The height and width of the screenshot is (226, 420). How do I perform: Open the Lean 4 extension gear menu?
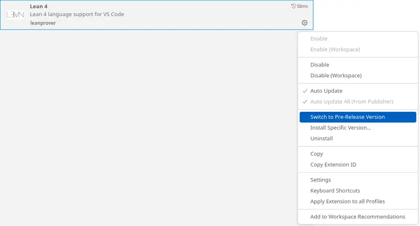pos(304,23)
